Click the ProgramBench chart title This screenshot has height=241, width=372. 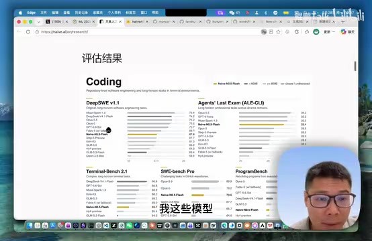pos(252,171)
